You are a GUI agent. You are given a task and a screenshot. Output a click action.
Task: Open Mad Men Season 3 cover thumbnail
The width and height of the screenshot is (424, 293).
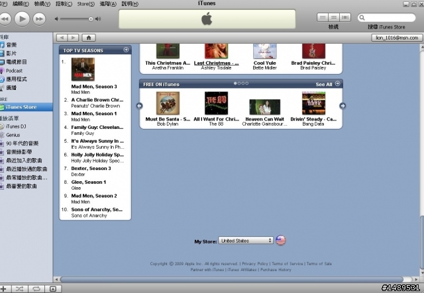[x=83, y=69]
